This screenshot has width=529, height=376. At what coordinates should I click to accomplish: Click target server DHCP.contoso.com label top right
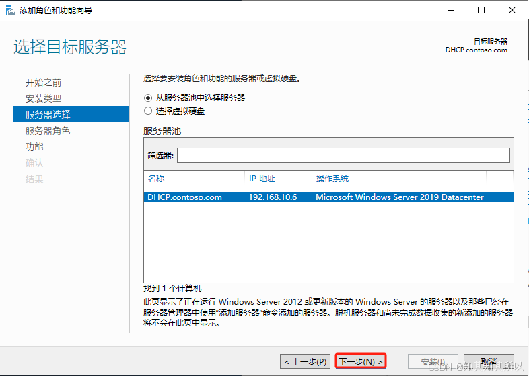(x=477, y=50)
